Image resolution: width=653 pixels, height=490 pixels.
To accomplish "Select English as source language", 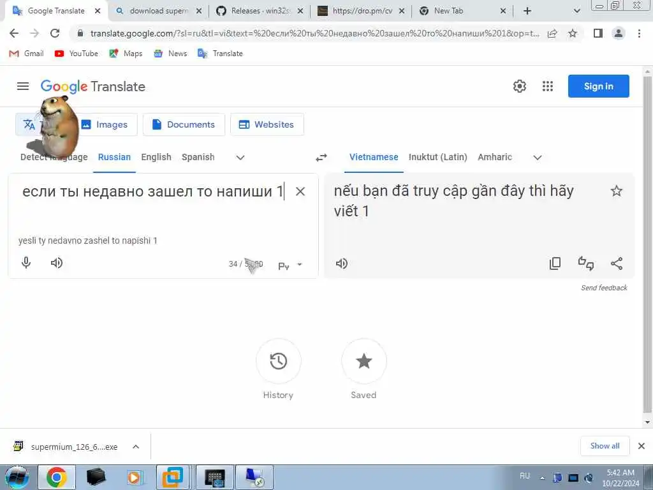I will pyautogui.click(x=156, y=157).
